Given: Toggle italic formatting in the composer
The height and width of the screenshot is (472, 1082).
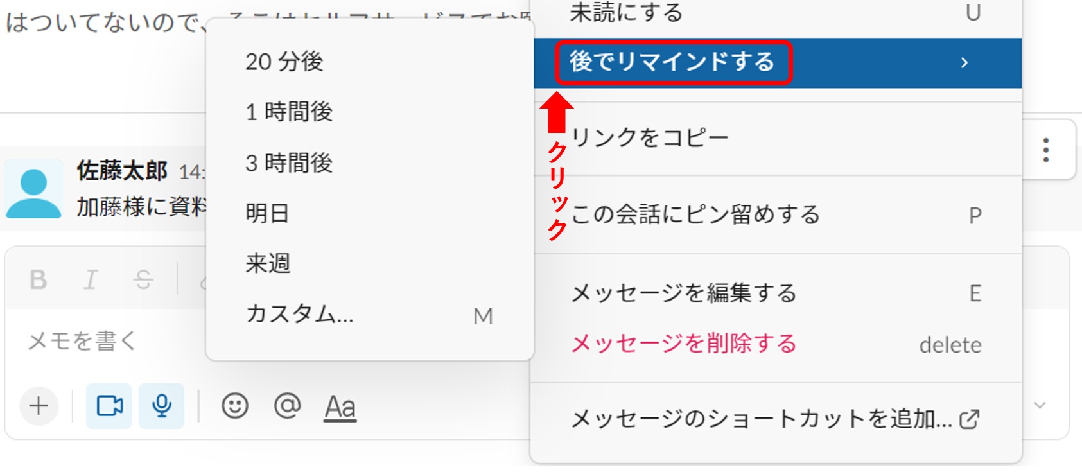Looking at the screenshot, I should pos(91,280).
